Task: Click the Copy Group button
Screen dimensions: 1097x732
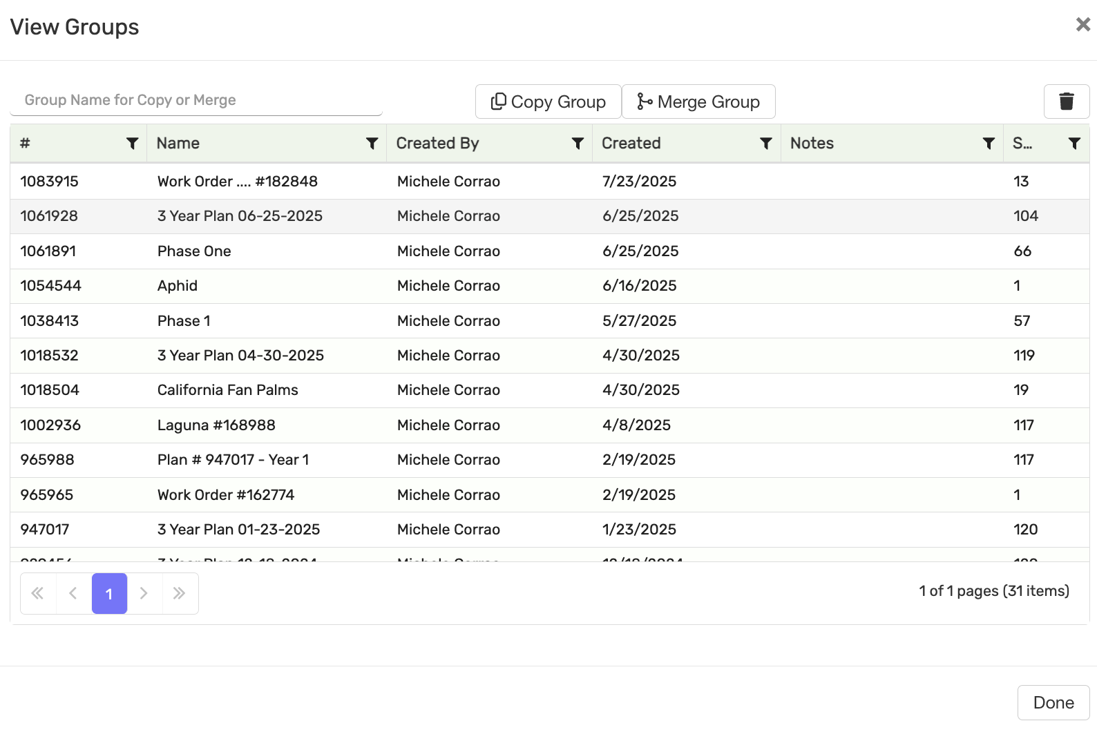Action: coord(548,102)
